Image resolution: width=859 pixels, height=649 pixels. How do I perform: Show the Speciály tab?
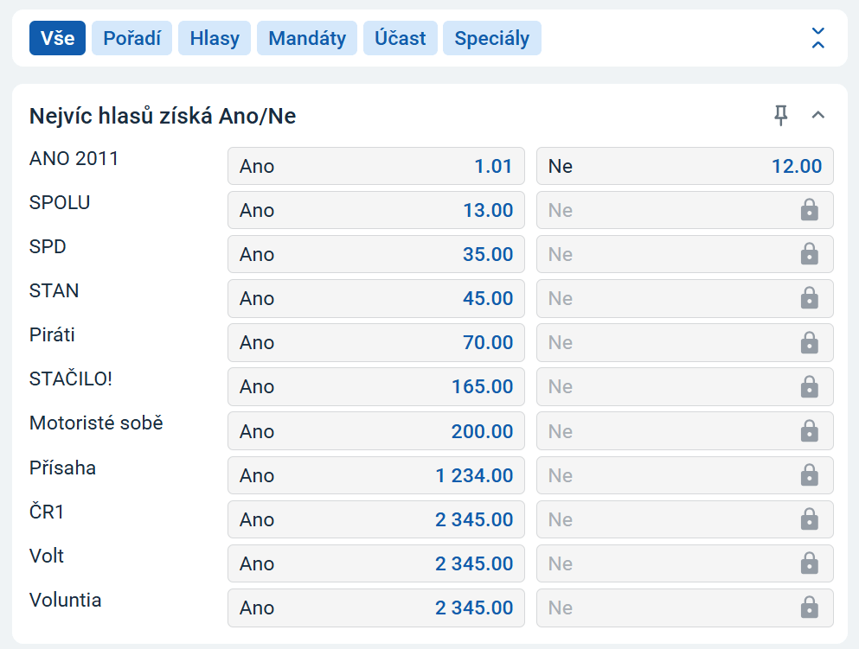pos(491,38)
